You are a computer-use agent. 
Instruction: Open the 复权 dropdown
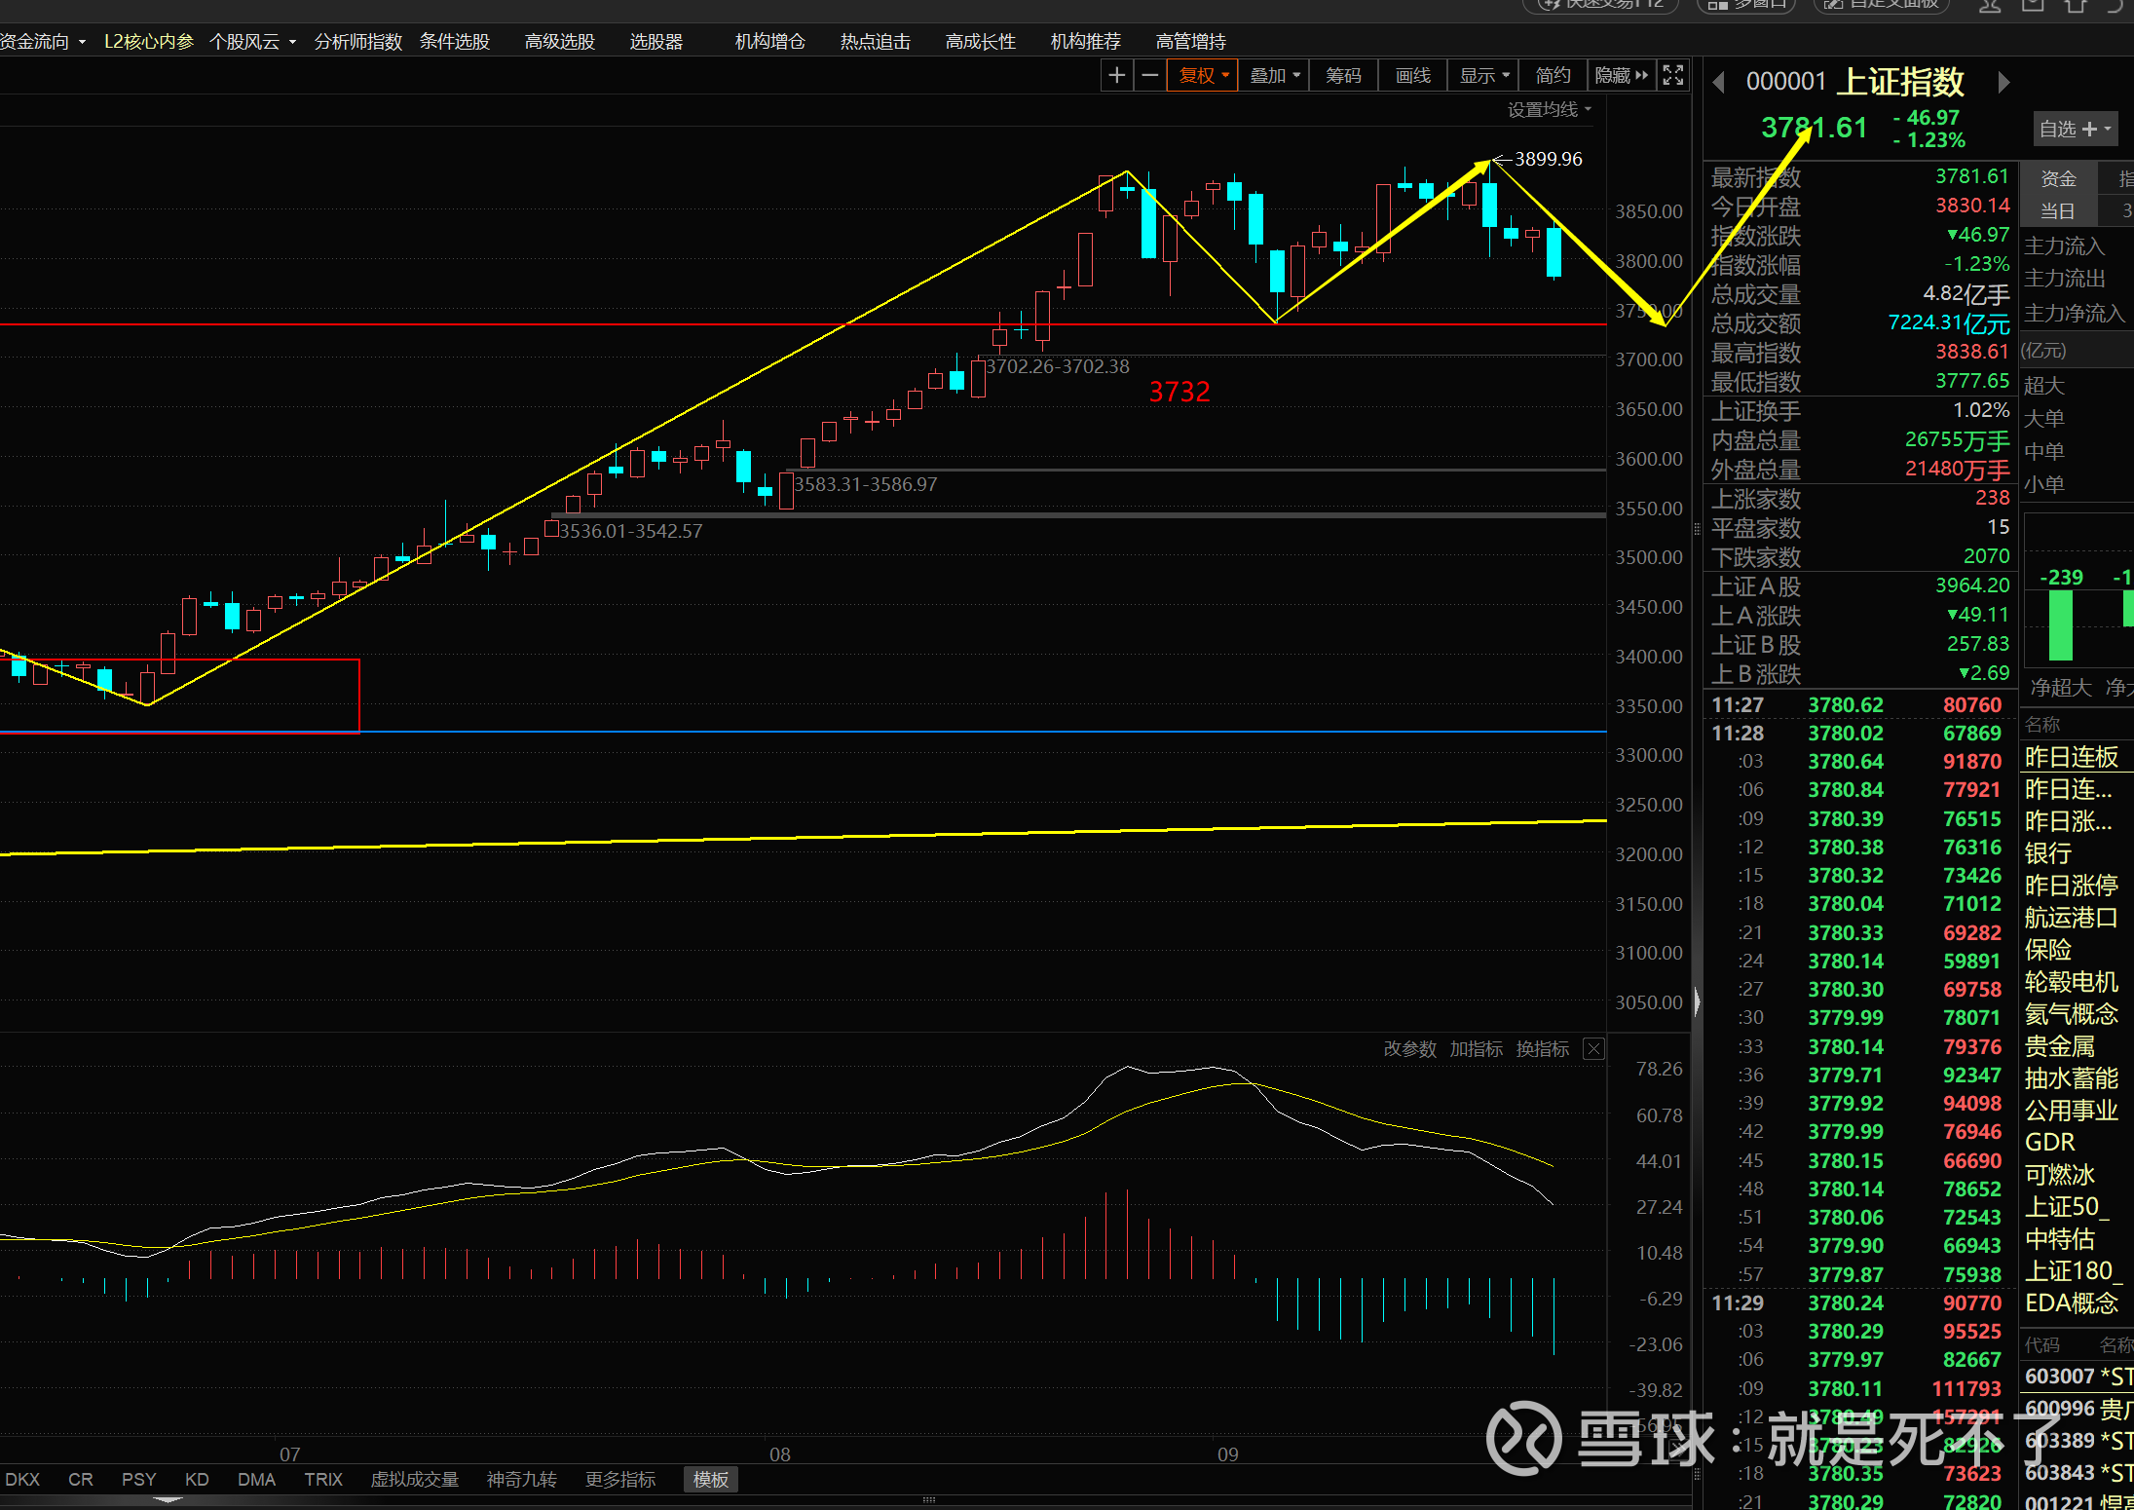[x=1203, y=75]
